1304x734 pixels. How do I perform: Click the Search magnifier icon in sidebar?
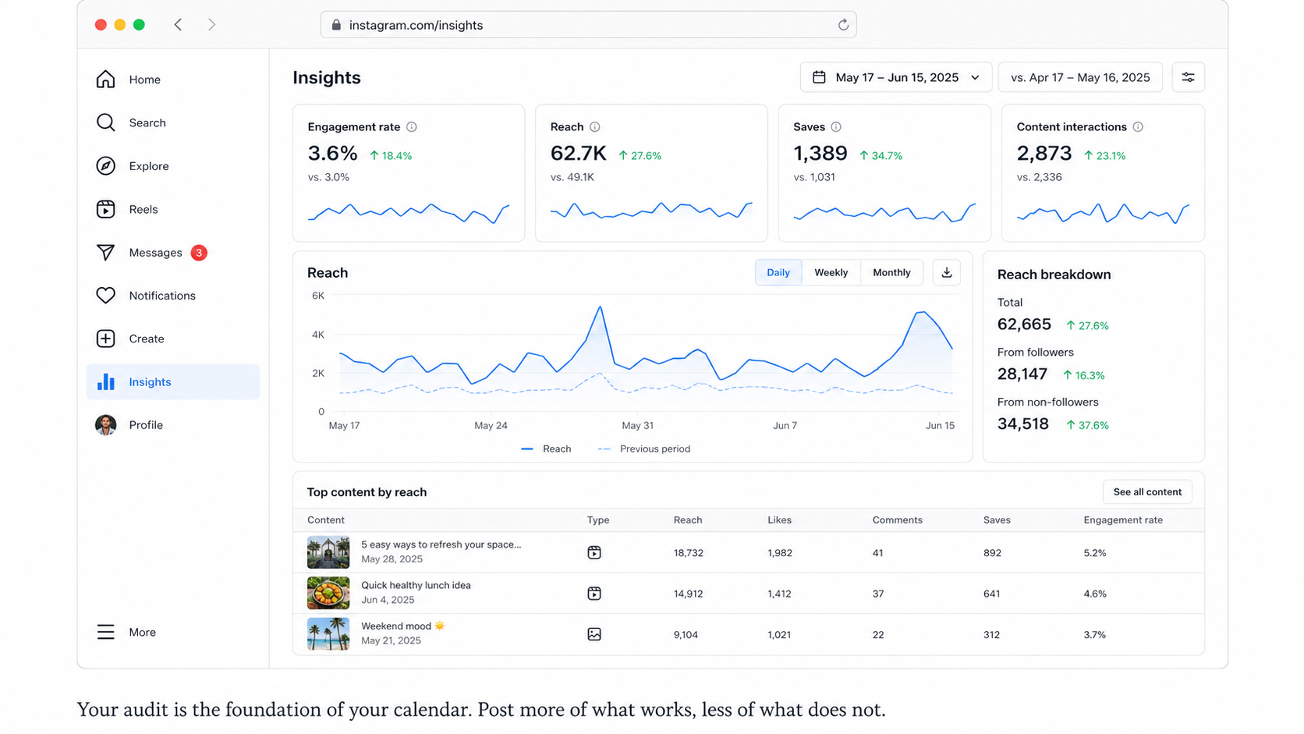point(105,122)
